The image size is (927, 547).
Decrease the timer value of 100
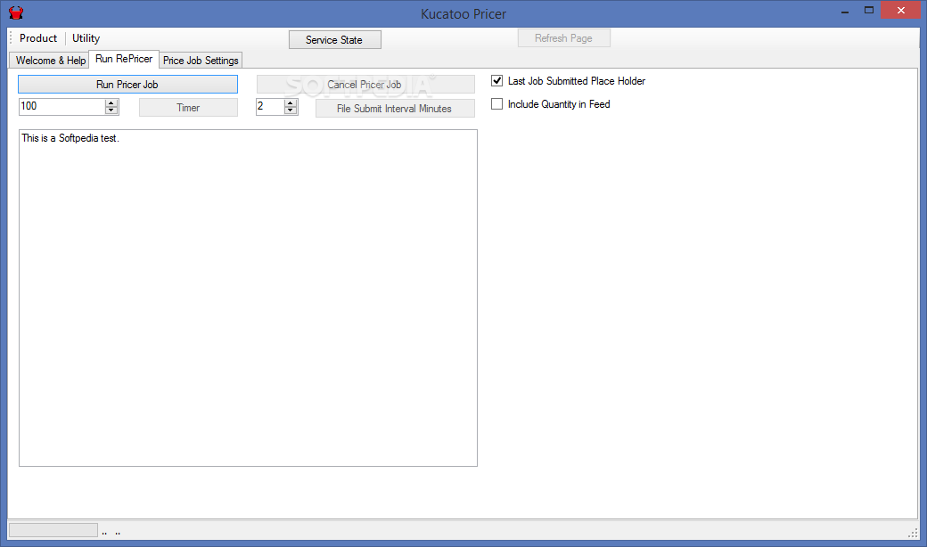pos(111,110)
